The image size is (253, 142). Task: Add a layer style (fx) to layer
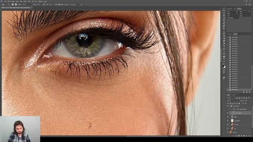[236, 136]
